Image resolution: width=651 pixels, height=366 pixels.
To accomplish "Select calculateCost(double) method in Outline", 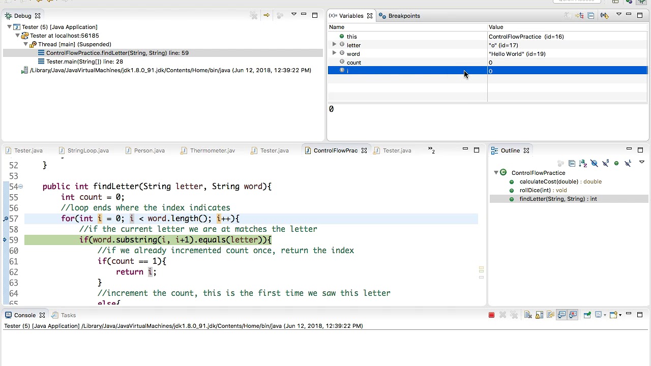I will (560, 181).
